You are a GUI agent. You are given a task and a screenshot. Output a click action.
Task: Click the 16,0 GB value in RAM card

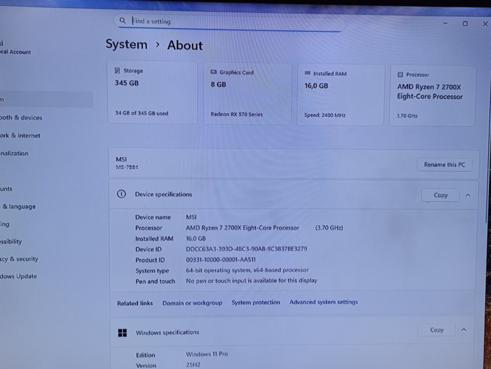click(316, 86)
